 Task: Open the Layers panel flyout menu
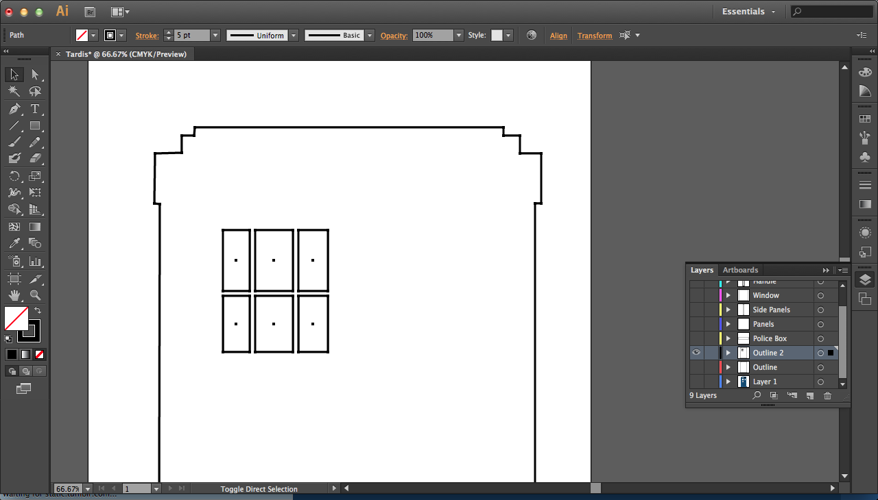[844, 270]
